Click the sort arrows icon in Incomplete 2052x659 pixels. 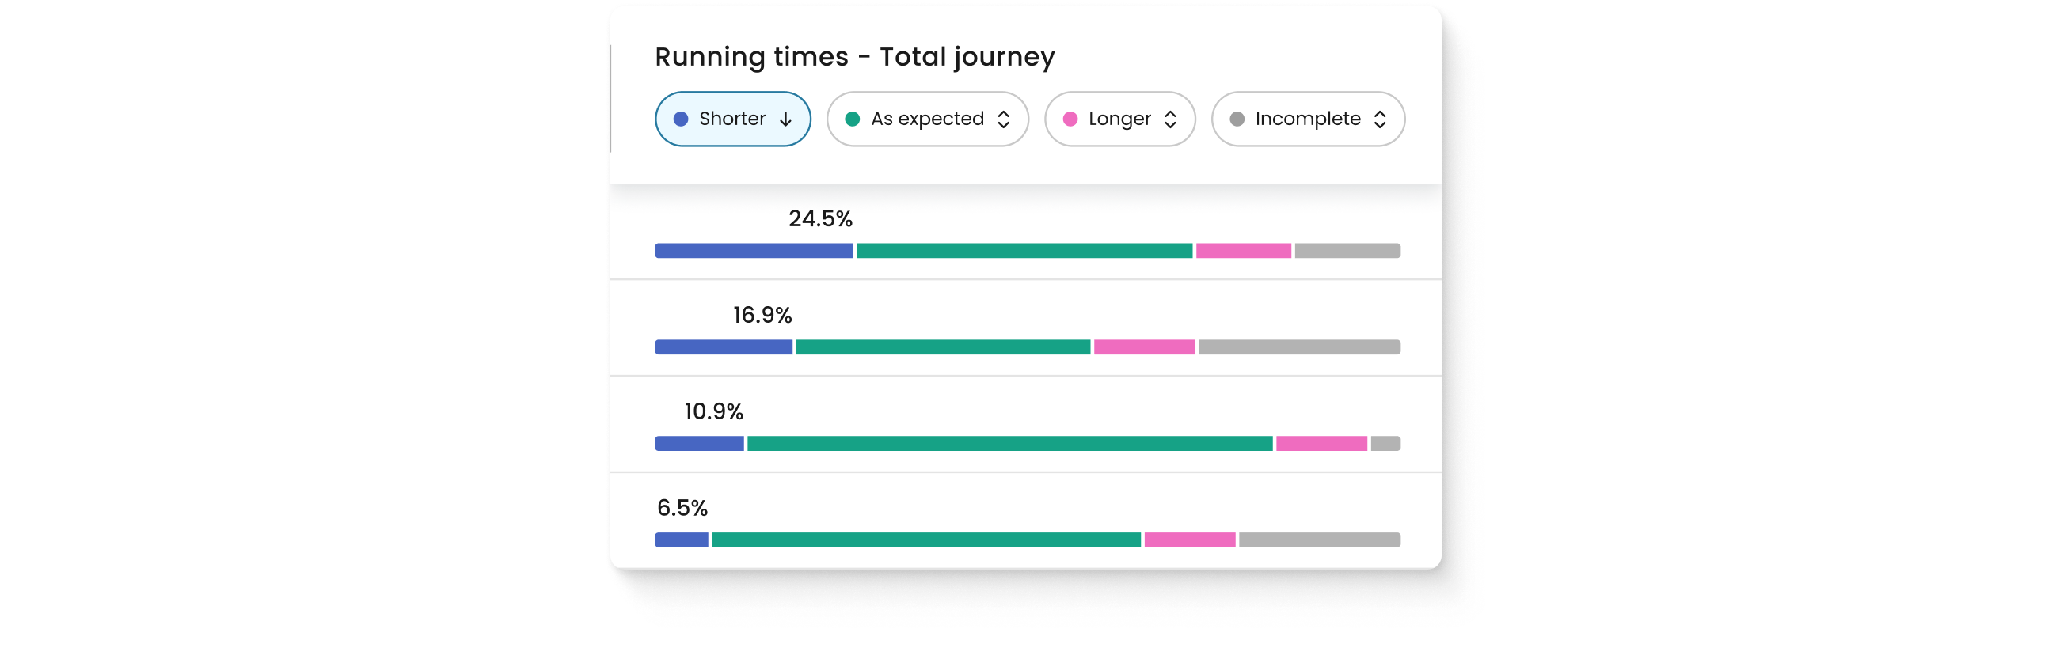[1380, 119]
